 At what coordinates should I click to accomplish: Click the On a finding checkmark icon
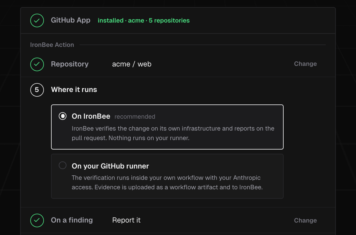click(37, 220)
